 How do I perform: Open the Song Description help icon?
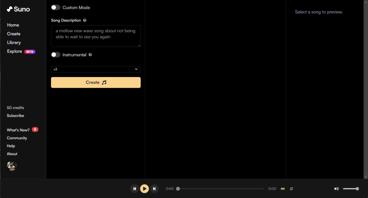click(x=85, y=20)
